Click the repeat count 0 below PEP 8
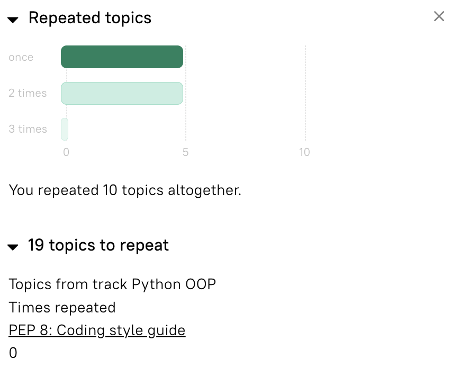The height and width of the screenshot is (369, 451). click(13, 353)
